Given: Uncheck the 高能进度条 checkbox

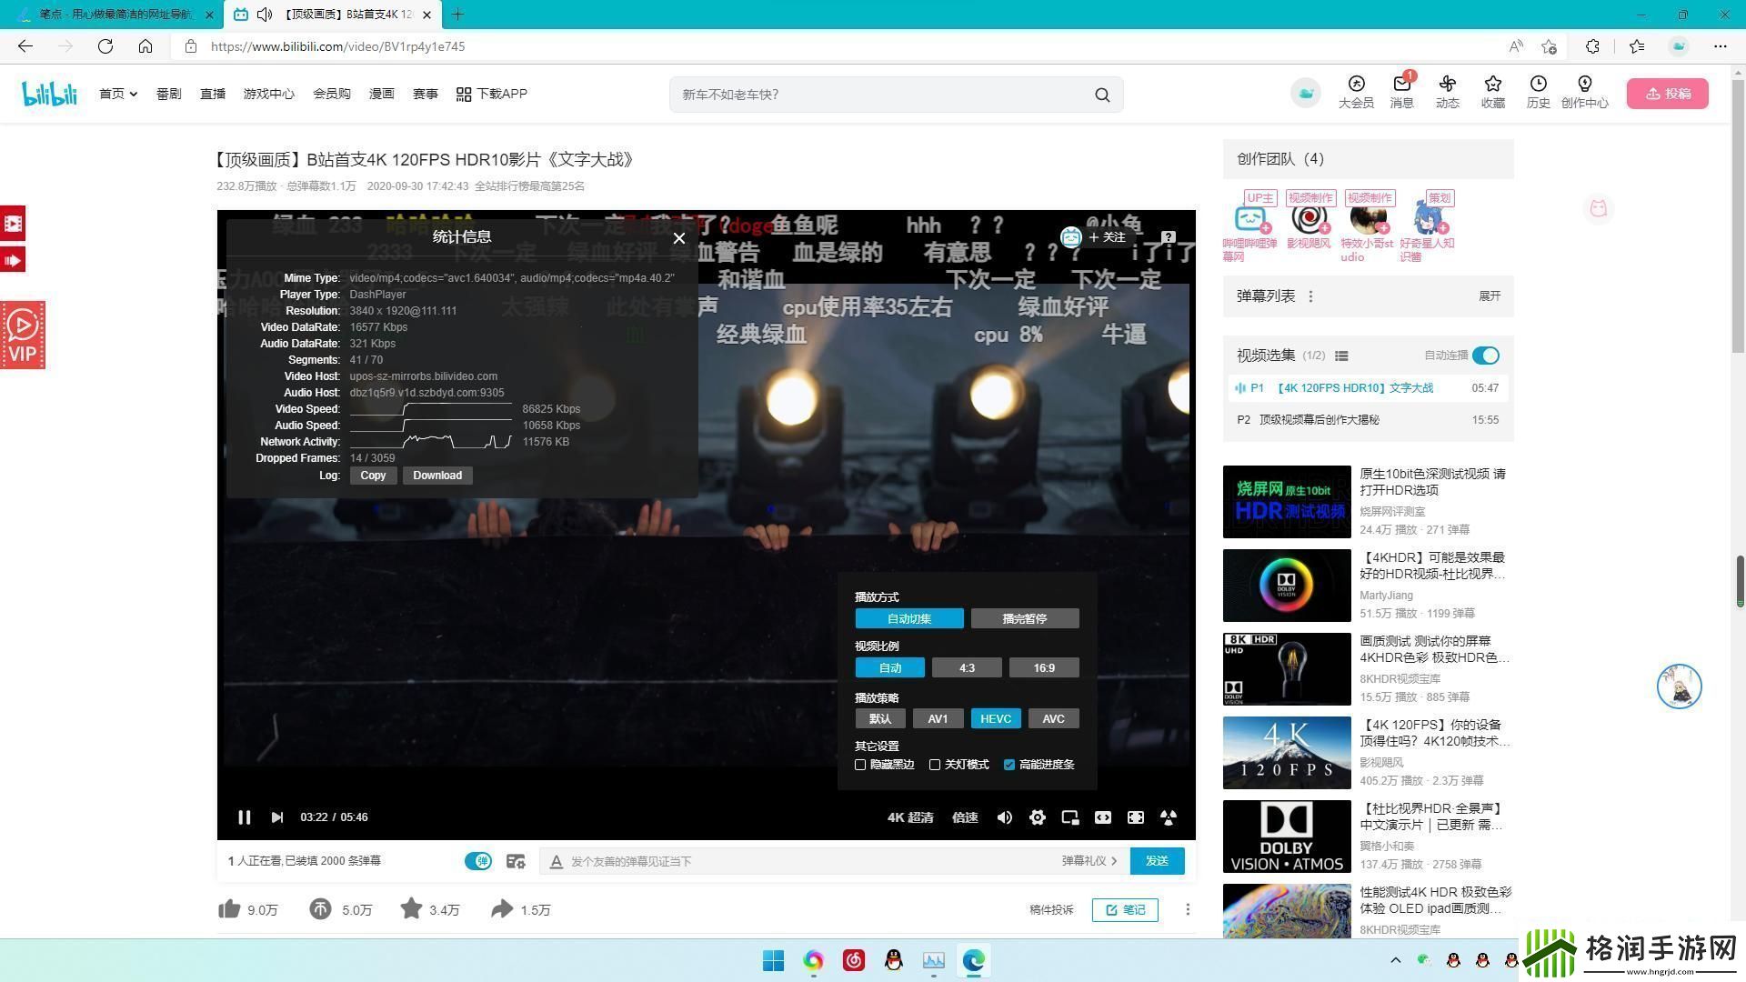Looking at the screenshot, I should (x=1009, y=765).
